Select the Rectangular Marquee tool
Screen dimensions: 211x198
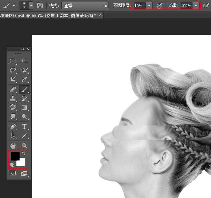click(x=13, y=61)
